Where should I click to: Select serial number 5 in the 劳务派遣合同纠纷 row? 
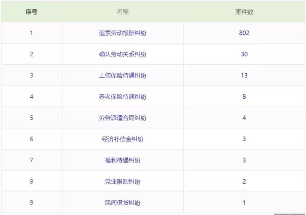31,118
